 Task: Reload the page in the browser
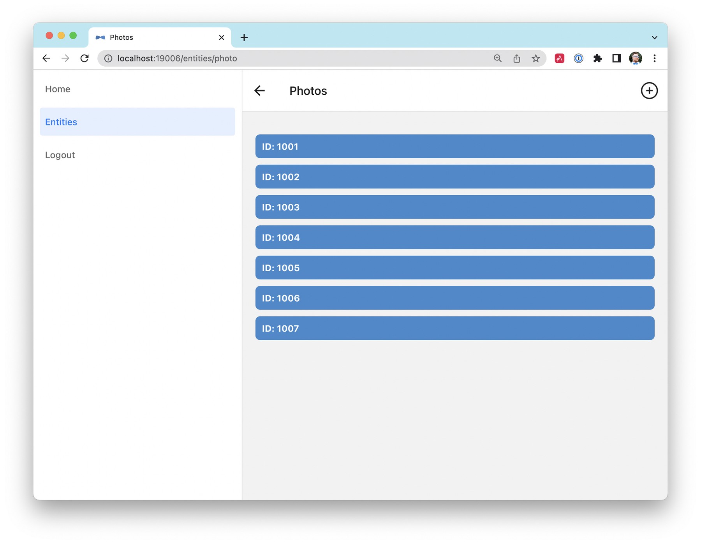tap(85, 58)
